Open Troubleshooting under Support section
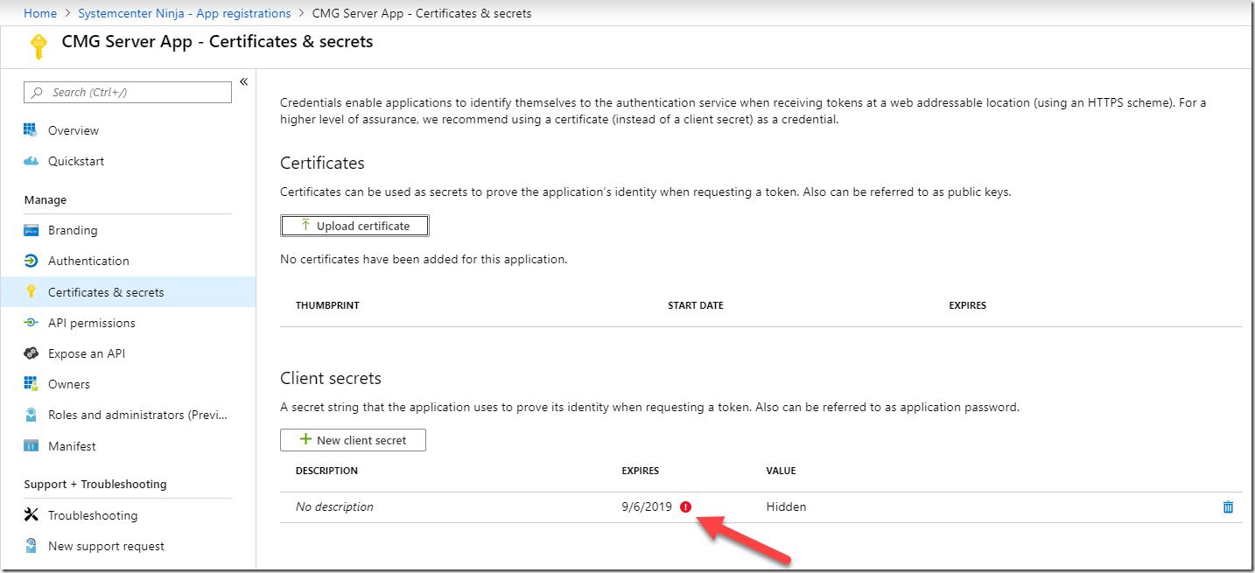This screenshot has width=1255, height=573. coord(93,515)
